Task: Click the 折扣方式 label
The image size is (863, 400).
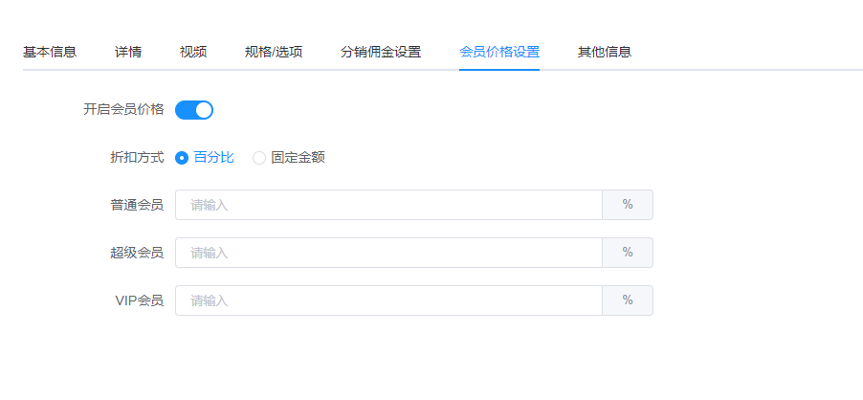Action: pyautogui.click(x=137, y=158)
